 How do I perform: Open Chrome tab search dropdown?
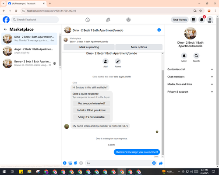tap(4, 3)
